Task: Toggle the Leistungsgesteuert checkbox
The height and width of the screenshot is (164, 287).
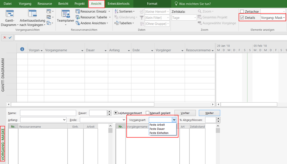Action: click(x=115, y=113)
